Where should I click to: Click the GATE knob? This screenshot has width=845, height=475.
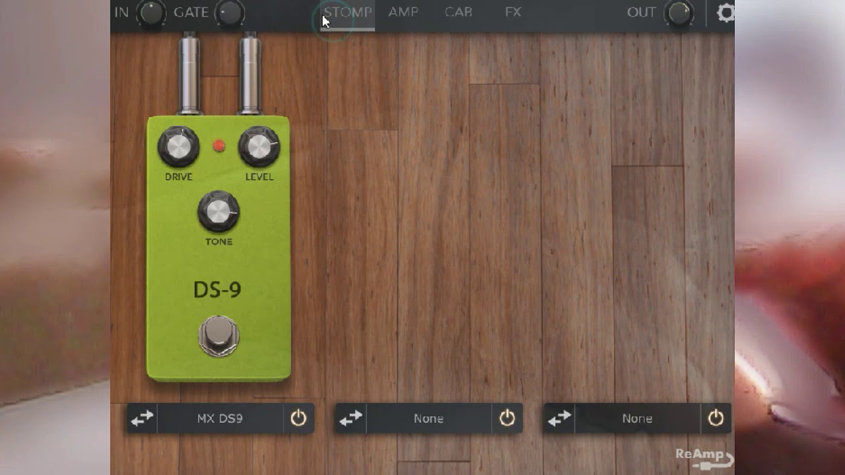[x=230, y=13]
